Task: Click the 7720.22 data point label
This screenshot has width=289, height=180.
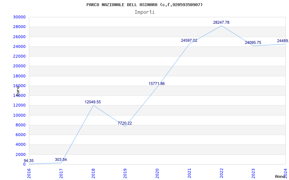Action: click(x=125, y=123)
